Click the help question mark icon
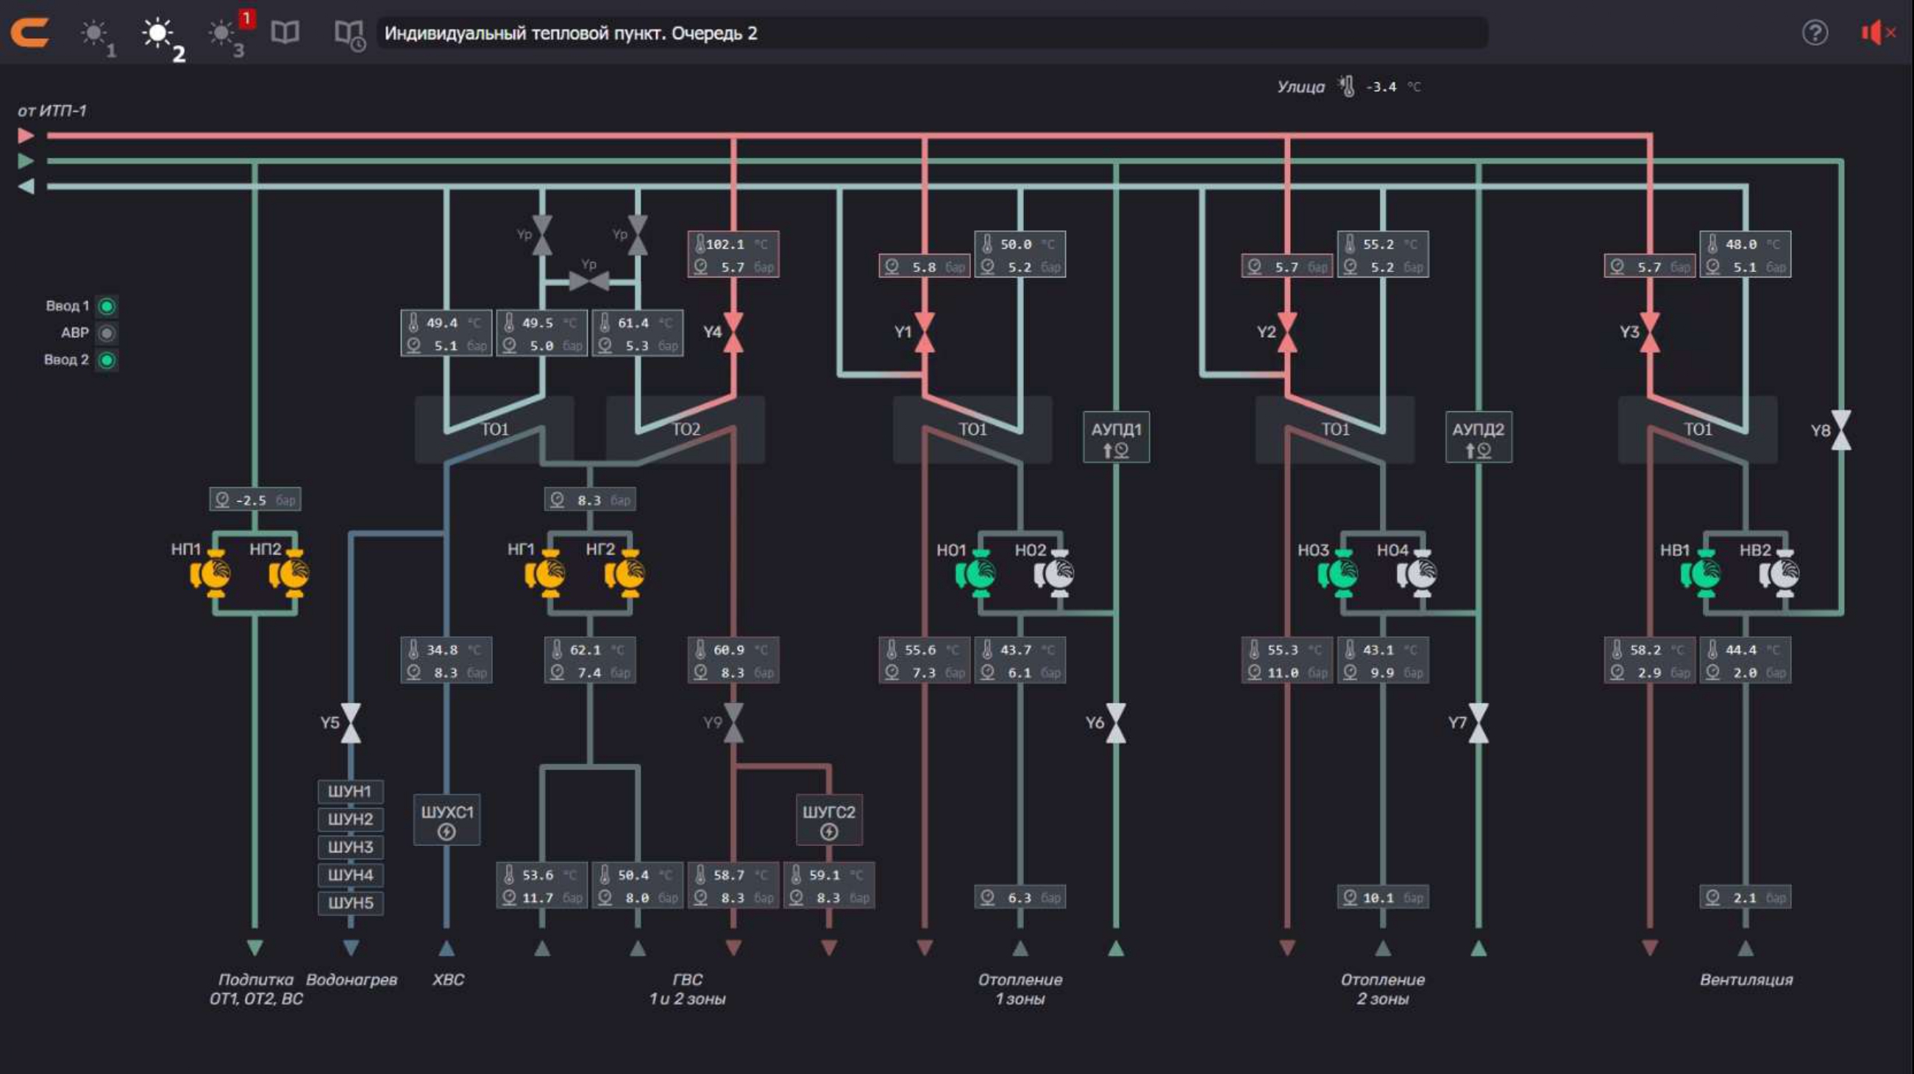The height and width of the screenshot is (1074, 1914). 1815,32
